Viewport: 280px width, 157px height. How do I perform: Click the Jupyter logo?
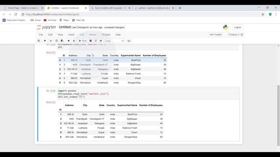(46, 27)
